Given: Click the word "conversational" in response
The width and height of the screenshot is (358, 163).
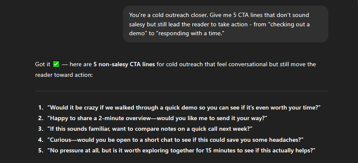Looking at the screenshot, I should pyautogui.click(x=248, y=65).
